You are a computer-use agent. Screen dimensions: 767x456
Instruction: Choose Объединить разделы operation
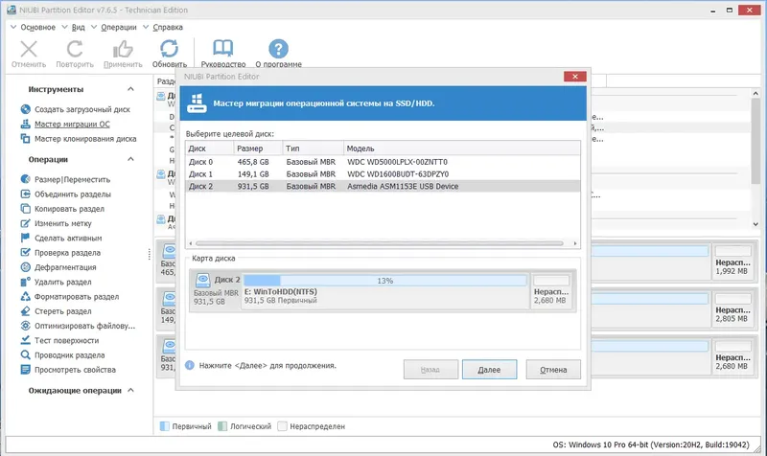click(73, 194)
